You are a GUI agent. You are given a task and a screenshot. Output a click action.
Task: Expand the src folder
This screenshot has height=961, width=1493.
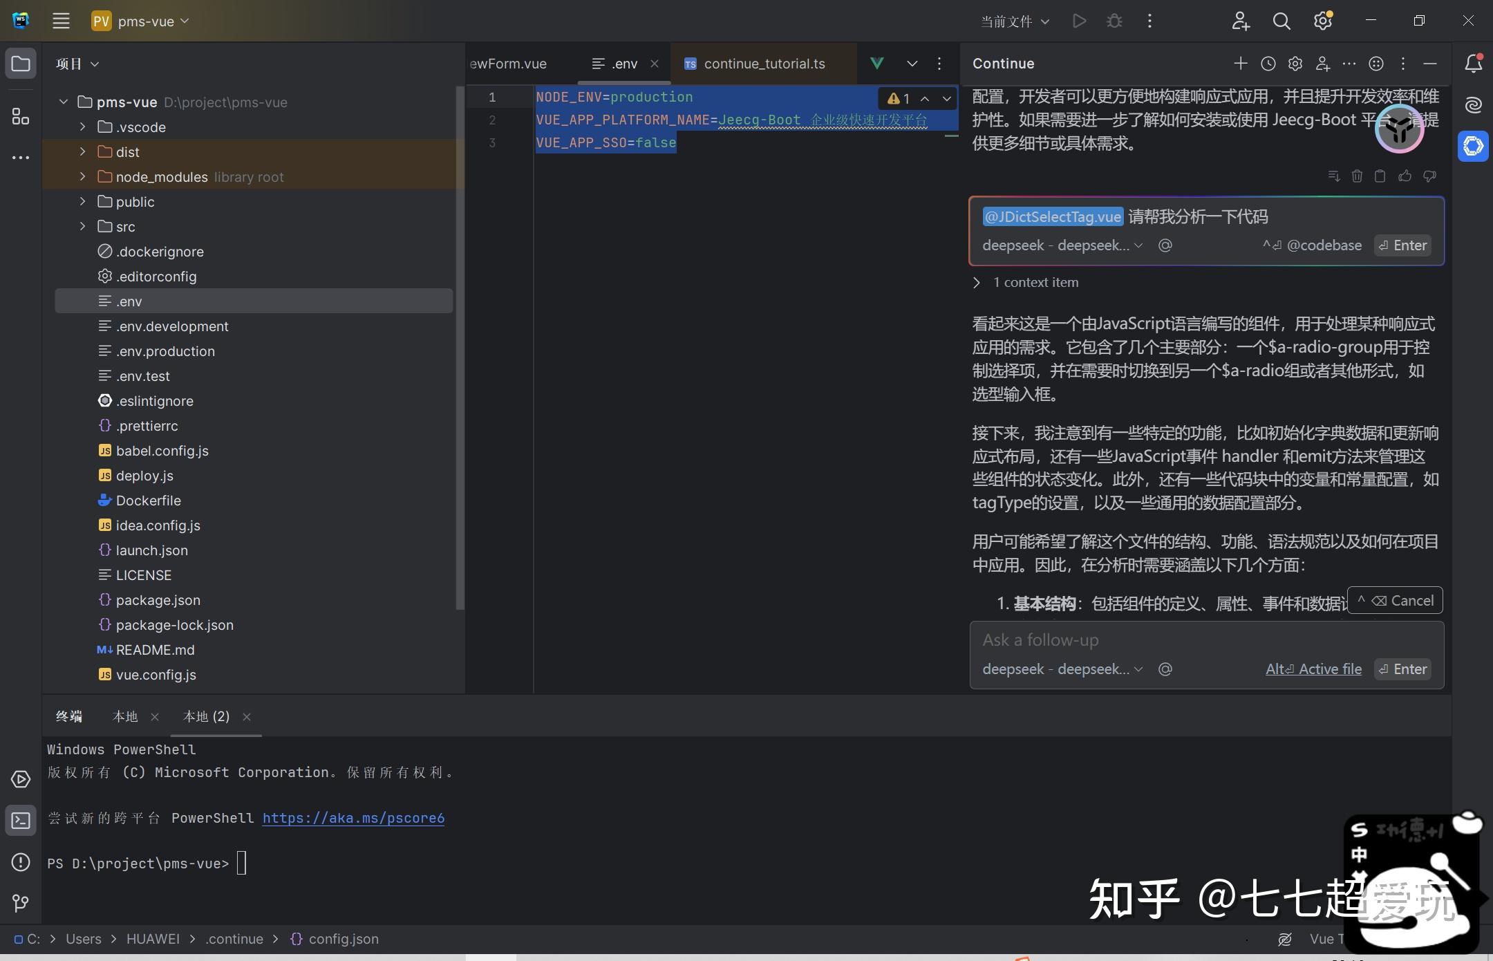83,226
